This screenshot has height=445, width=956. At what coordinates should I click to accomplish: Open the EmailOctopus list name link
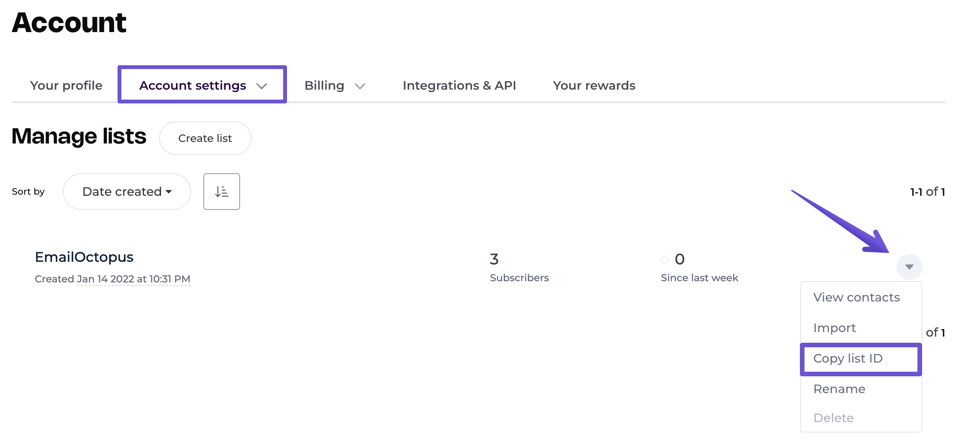[x=84, y=257]
